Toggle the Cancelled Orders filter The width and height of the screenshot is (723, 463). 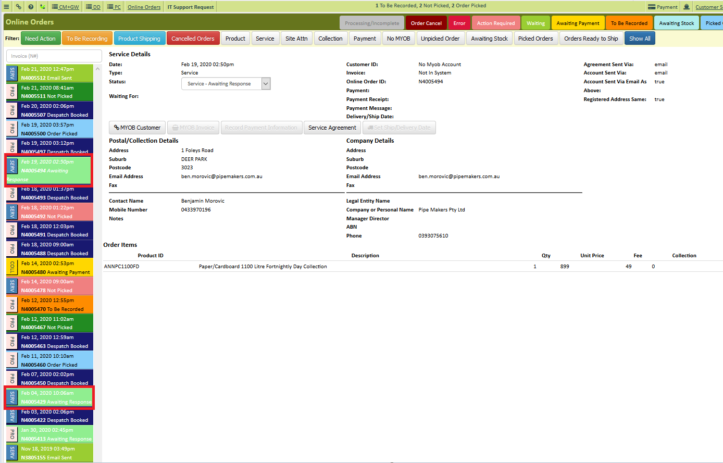click(x=193, y=39)
